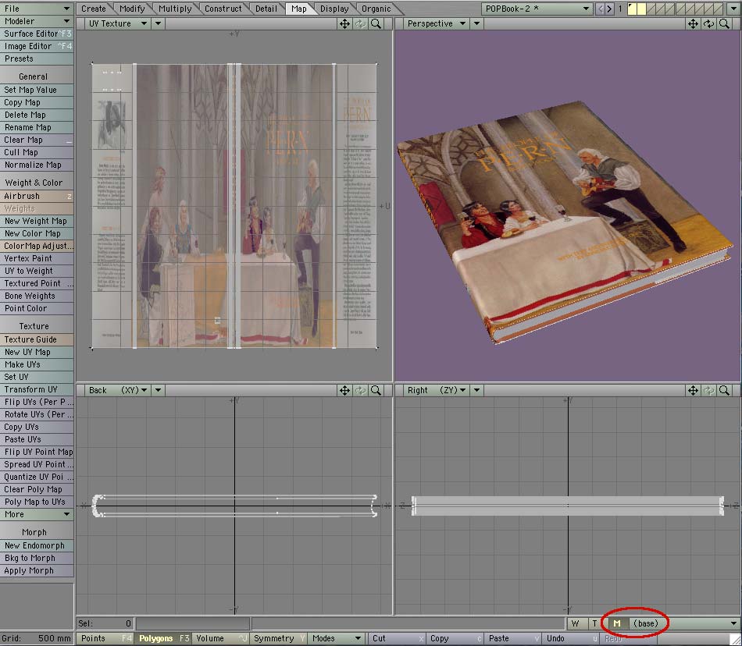Toggle Symmetry mode
The height and width of the screenshot is (646, 742).
pyautogui.click(x=279, y=638)
